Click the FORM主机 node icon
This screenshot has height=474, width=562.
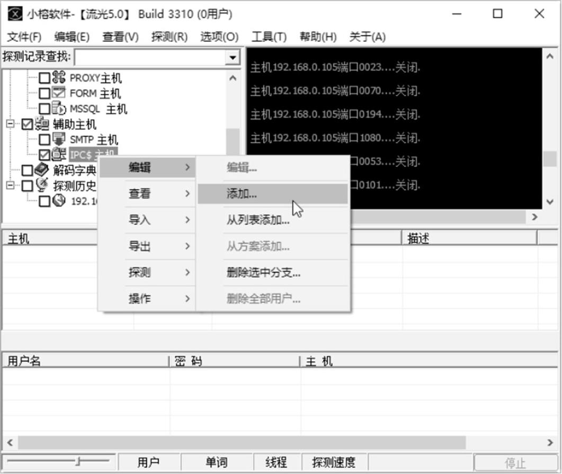pyautogui.click(x=58, y=93)
